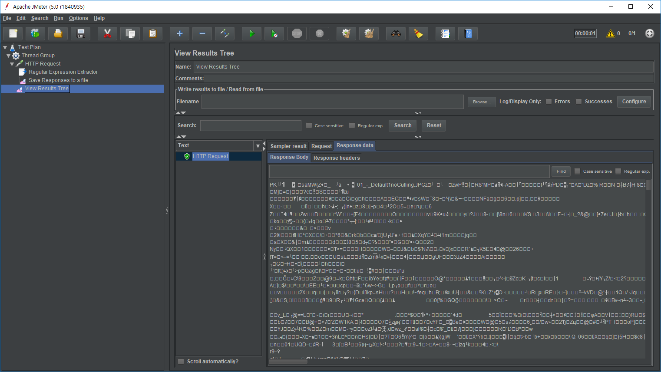
Task: Open the Run menu
Action: click(x=59, y=18)
